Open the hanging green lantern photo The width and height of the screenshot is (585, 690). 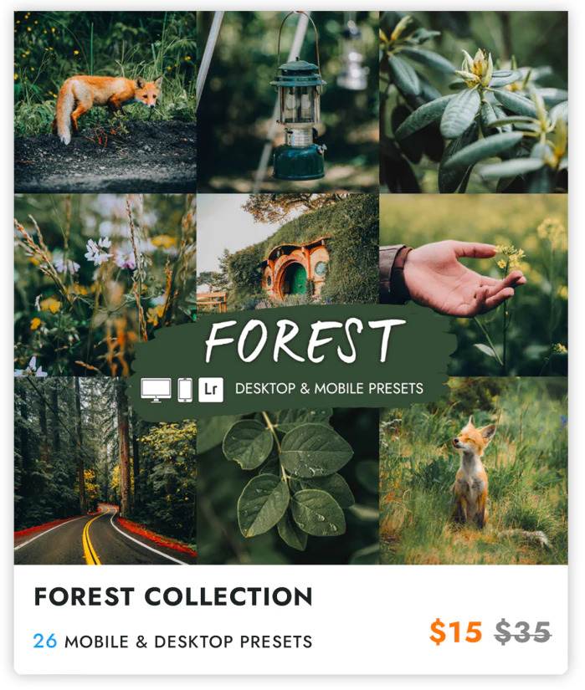coord(288,102)
